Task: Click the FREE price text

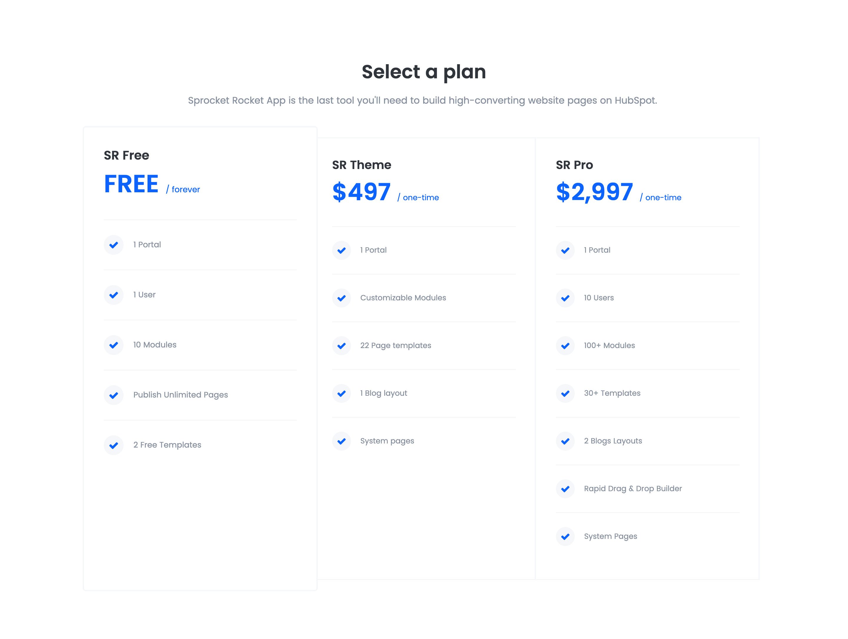Action: (x=131, y=184)
